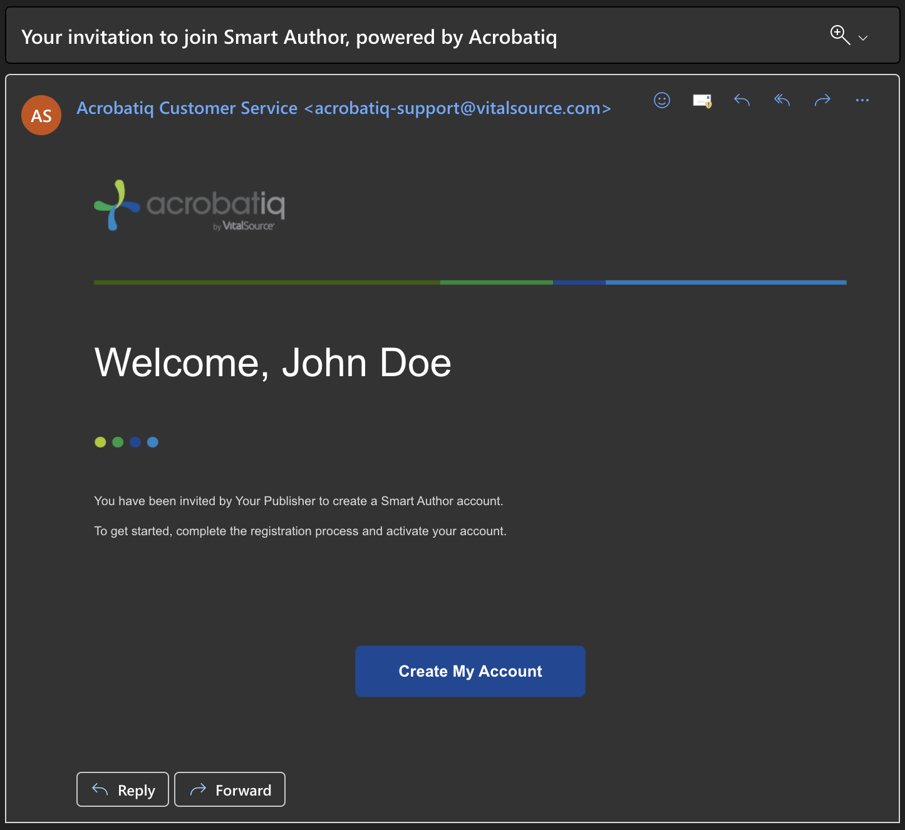Click the email subject line text
The image size is (905, 830).
tap(289, 37)
